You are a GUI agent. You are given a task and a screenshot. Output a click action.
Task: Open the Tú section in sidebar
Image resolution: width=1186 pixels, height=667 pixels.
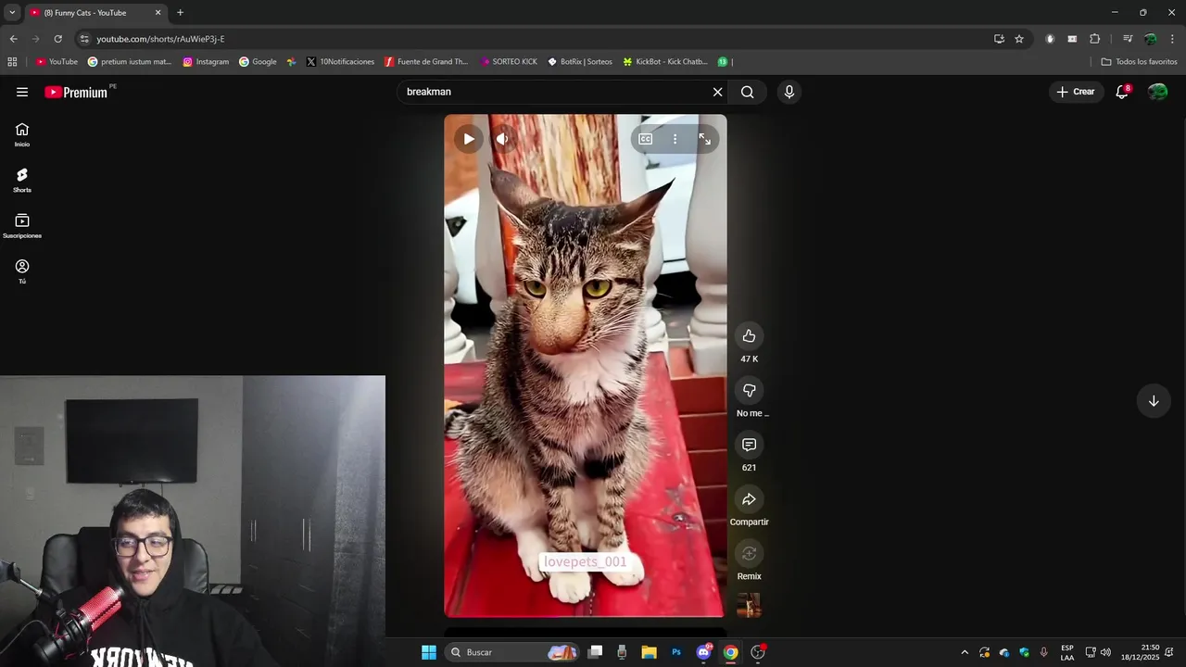22,271
